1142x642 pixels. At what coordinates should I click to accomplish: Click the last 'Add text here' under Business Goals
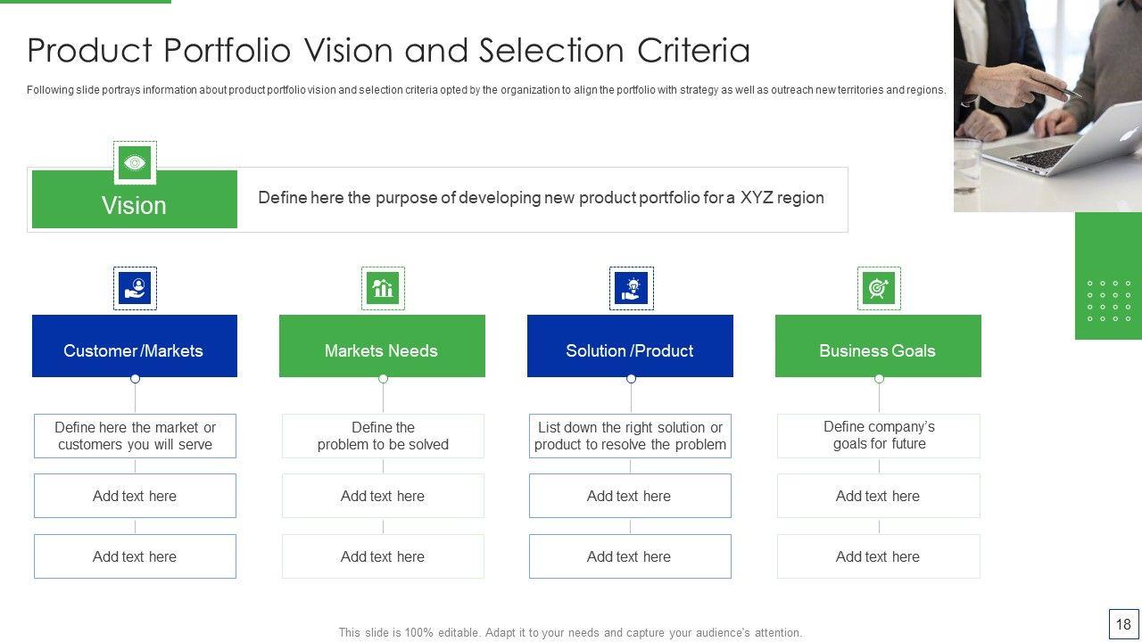[879, 556]
